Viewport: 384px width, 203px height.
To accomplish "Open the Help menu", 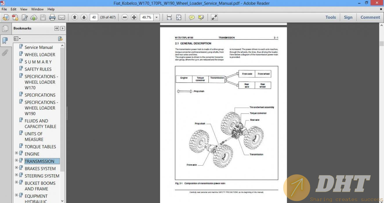I will click(x=51, y=9).
